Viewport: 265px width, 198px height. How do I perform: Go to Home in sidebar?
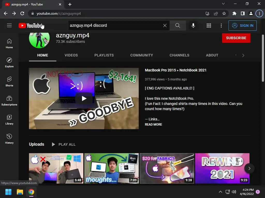point(9,44)
